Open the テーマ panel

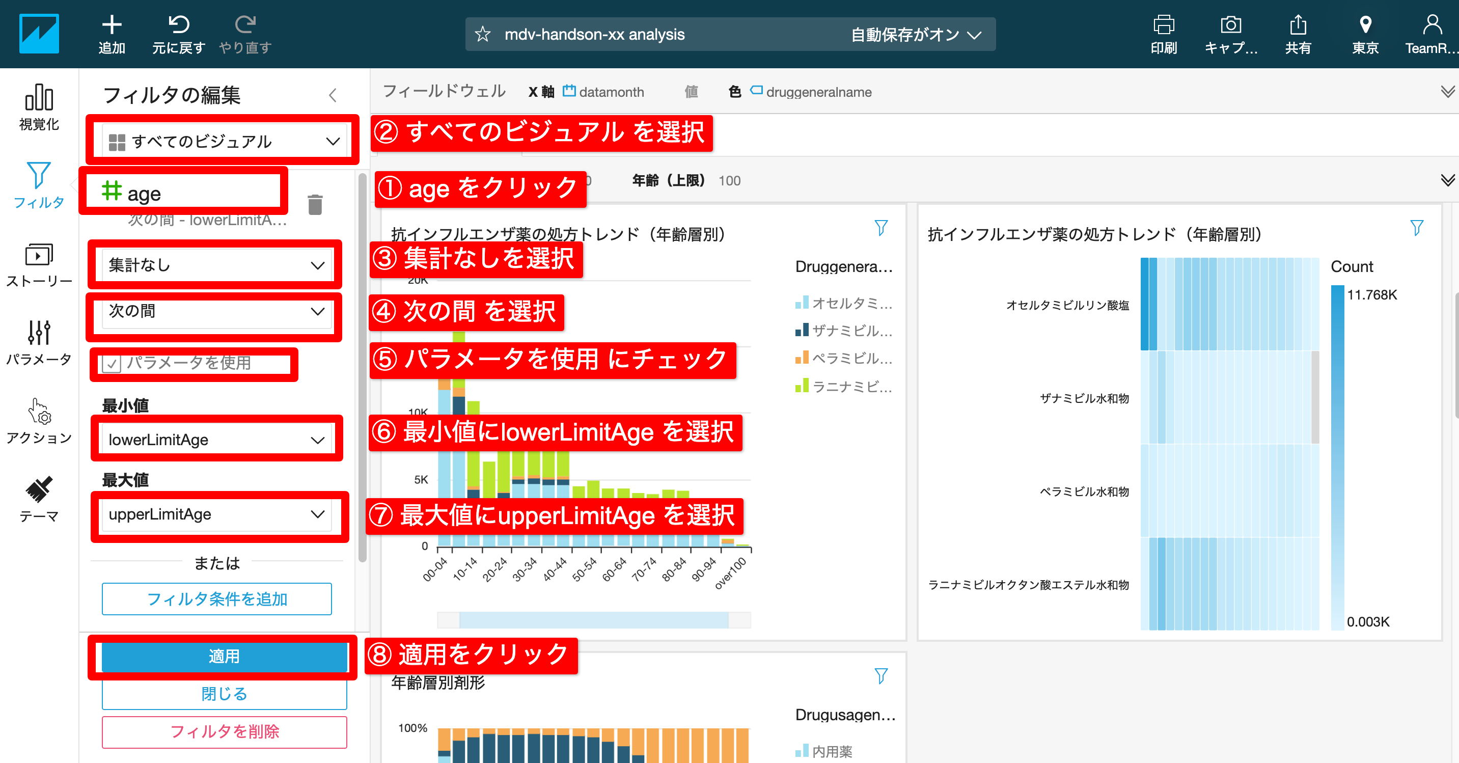point(39,500)
